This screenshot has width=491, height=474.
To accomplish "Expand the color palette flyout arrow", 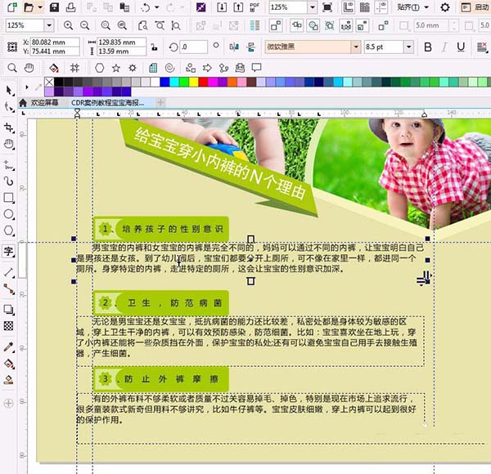I will pos(27,87).
